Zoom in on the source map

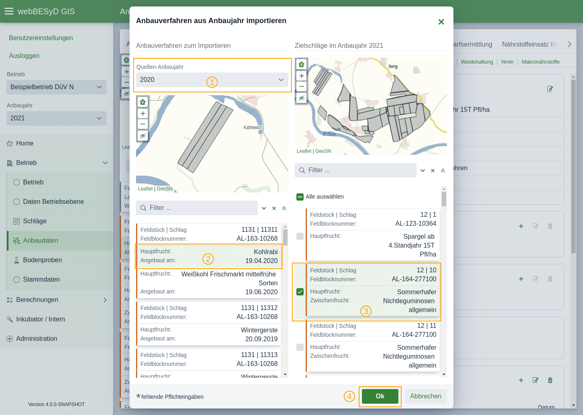tap(143, 113)
